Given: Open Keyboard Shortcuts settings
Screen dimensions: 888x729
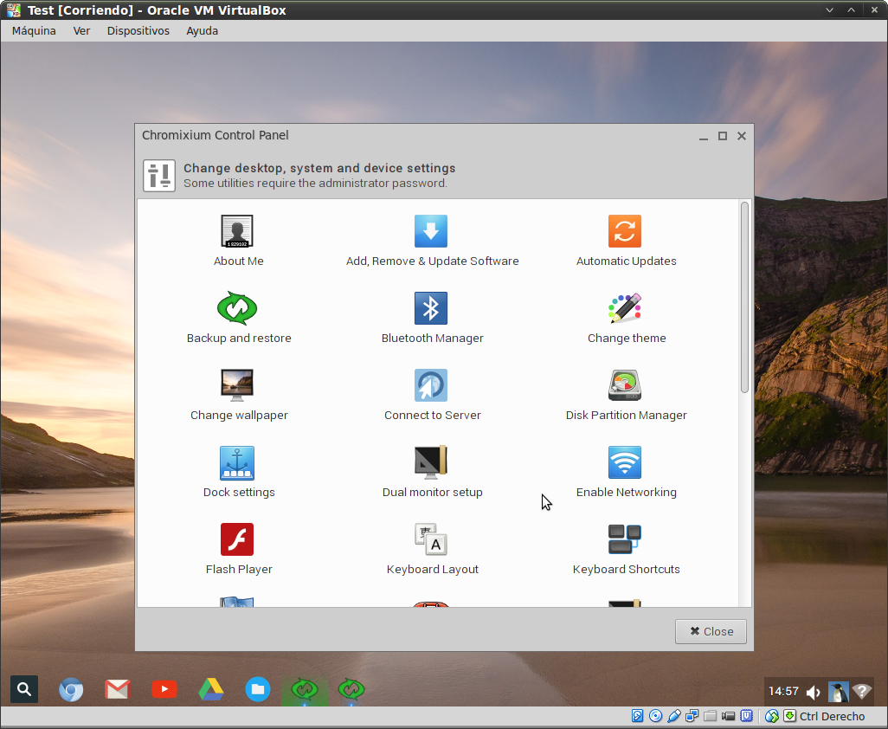Looking at the screenshot, I should click(x=625, y=540).
